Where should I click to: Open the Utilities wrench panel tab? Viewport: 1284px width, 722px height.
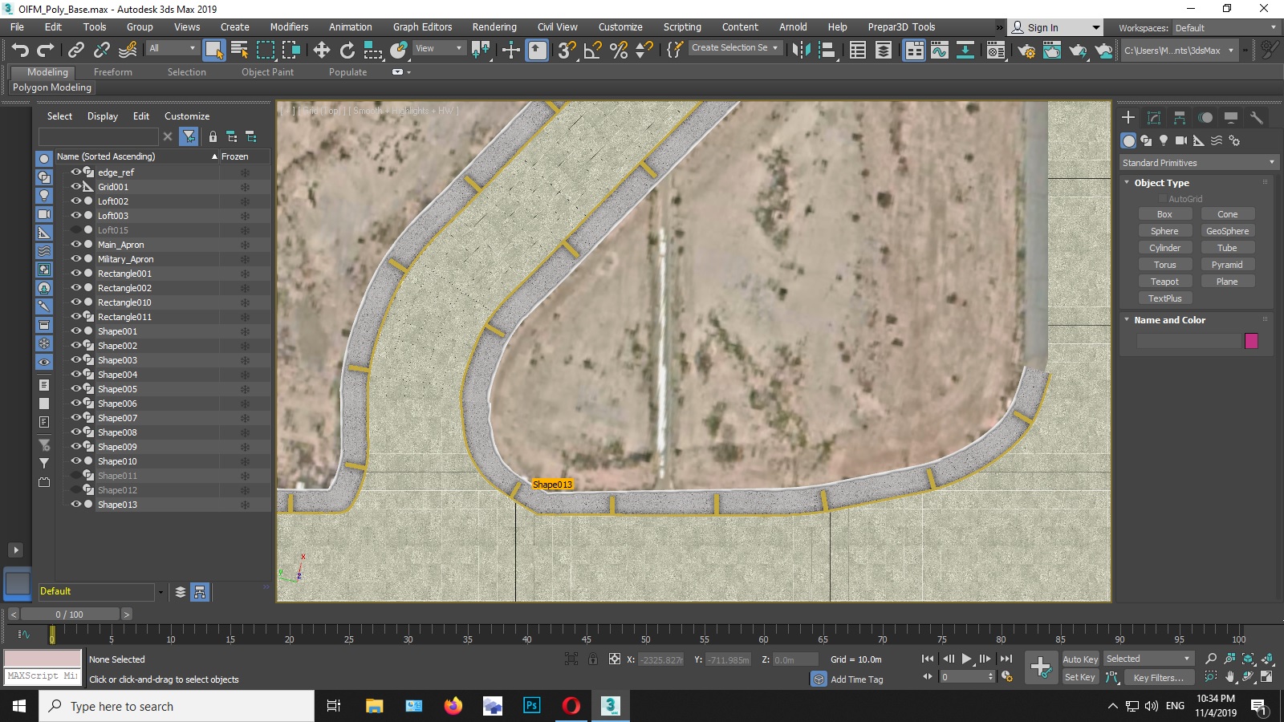point(1257,117)
